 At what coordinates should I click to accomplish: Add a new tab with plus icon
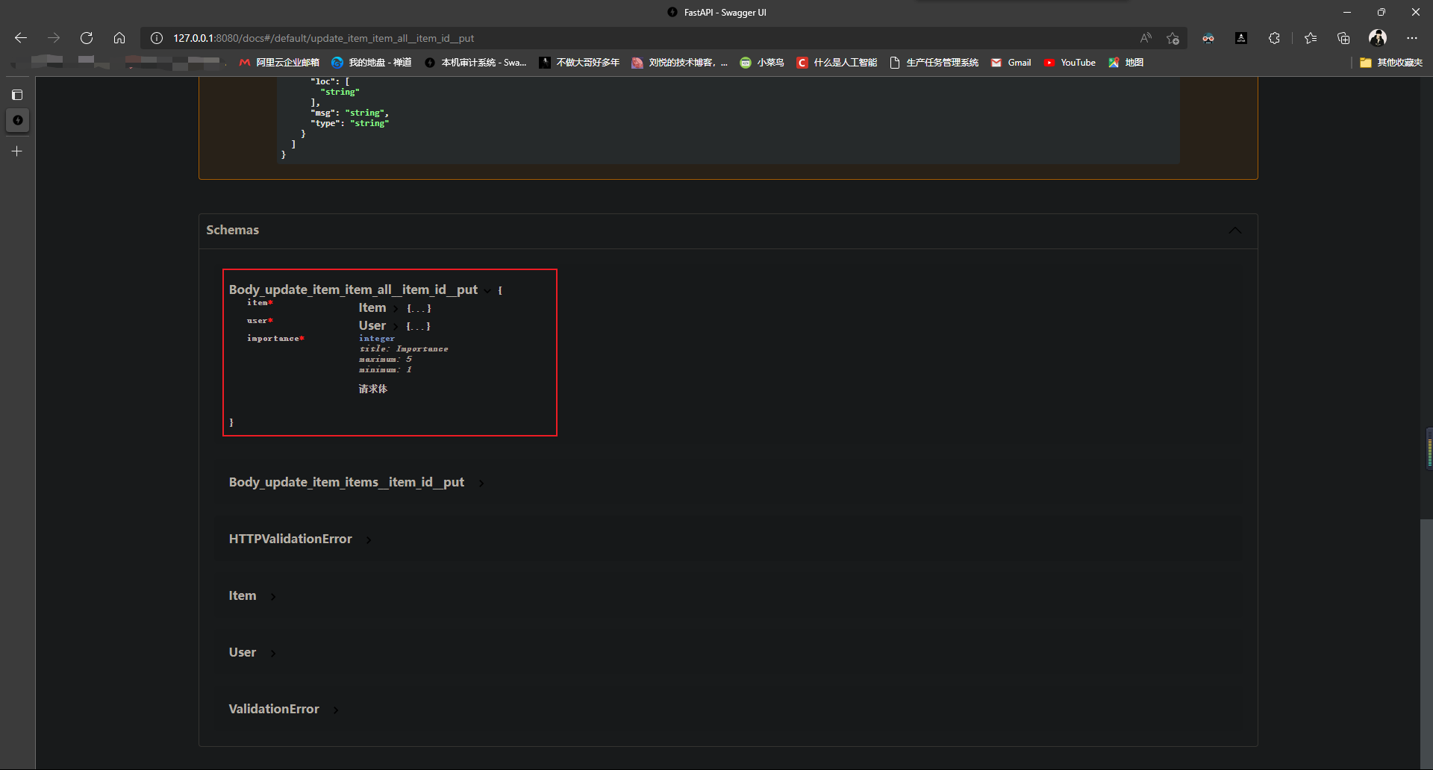[x=17, y=151]
